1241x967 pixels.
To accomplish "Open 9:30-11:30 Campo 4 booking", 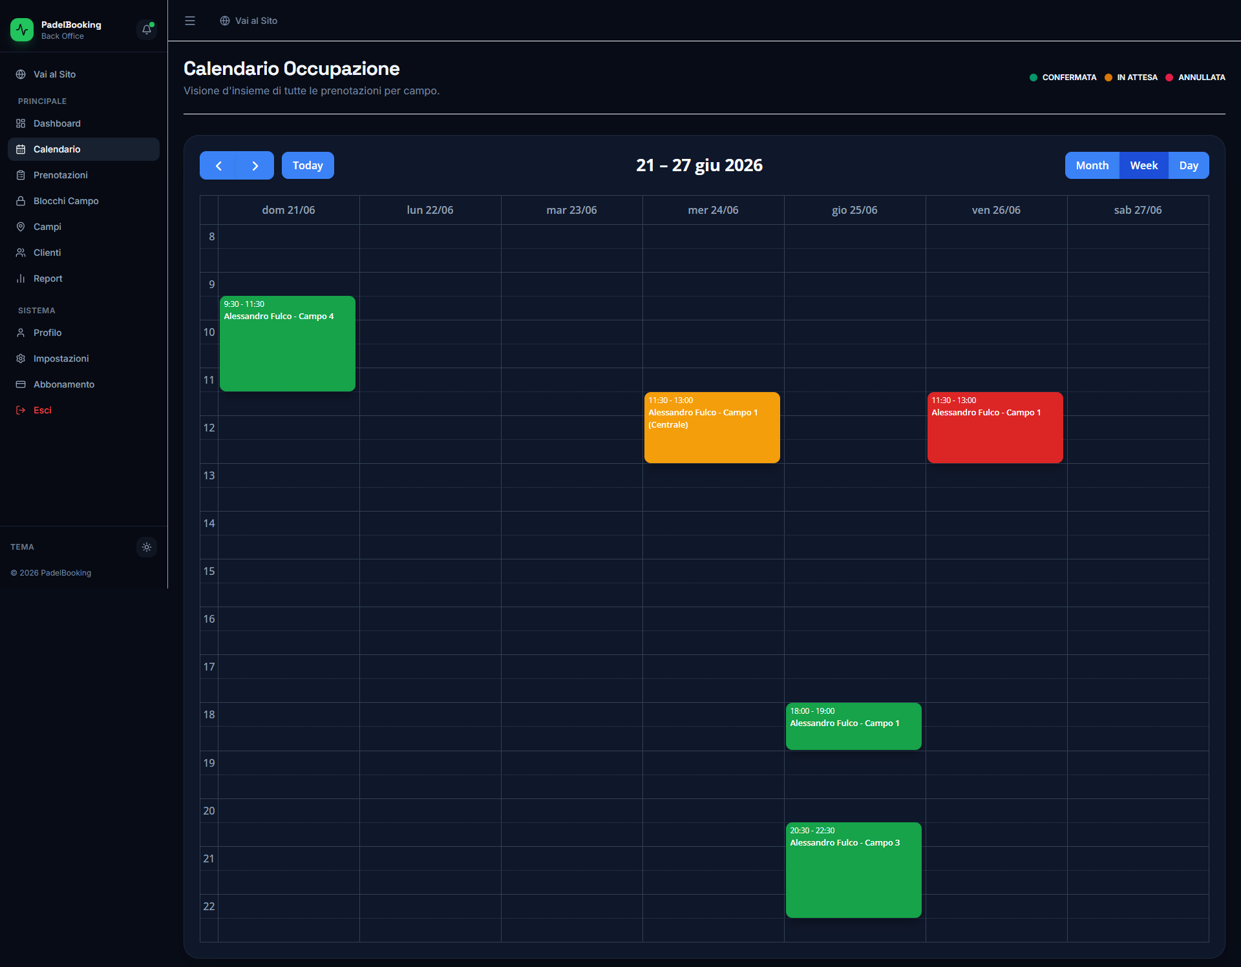I will pyautogui.click(x=288, y=344).
